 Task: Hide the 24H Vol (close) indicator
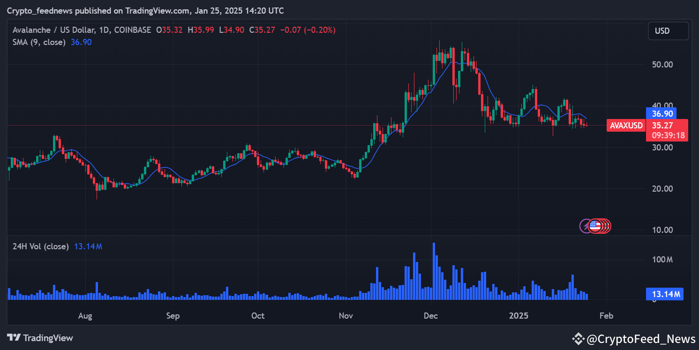tap(40, 246)
